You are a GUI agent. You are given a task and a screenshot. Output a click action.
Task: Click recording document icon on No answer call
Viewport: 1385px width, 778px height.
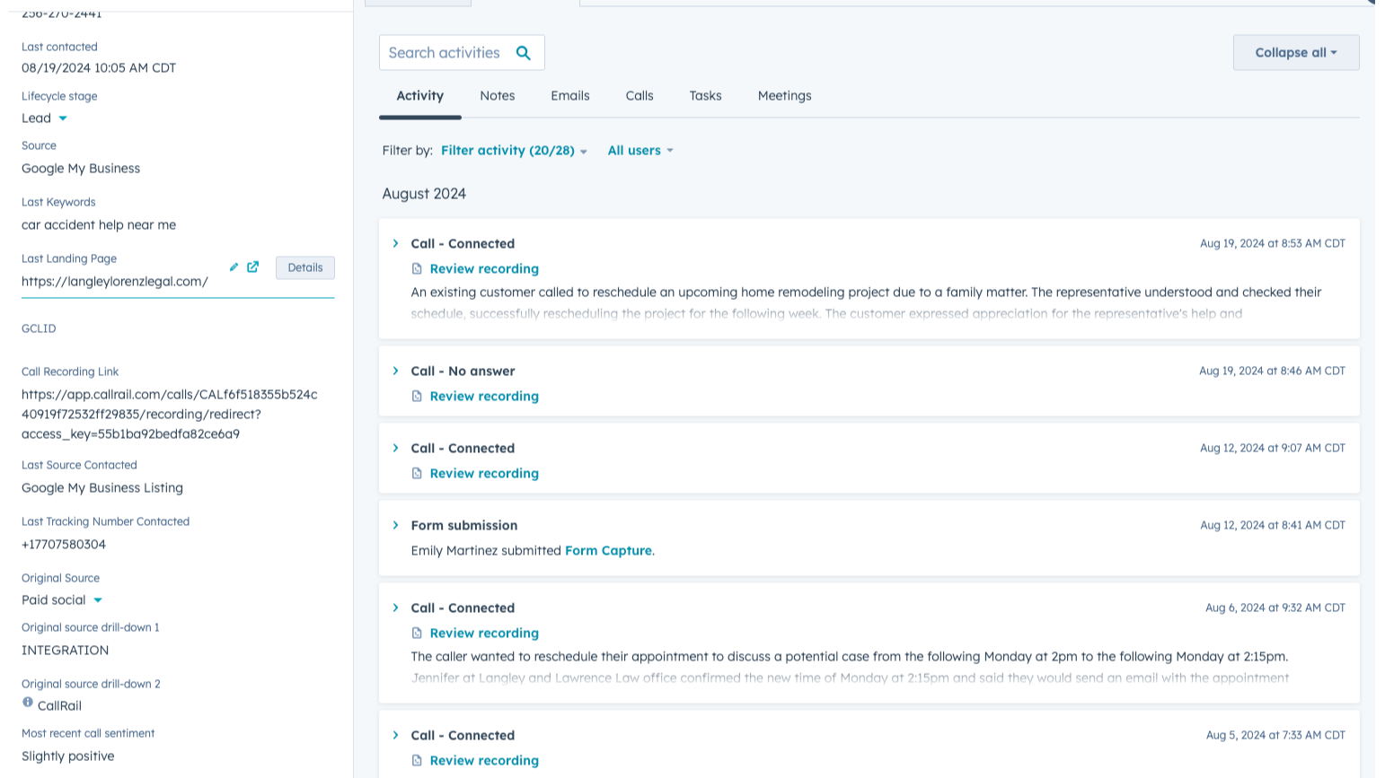pyautogui.click(x=417, y=397)
